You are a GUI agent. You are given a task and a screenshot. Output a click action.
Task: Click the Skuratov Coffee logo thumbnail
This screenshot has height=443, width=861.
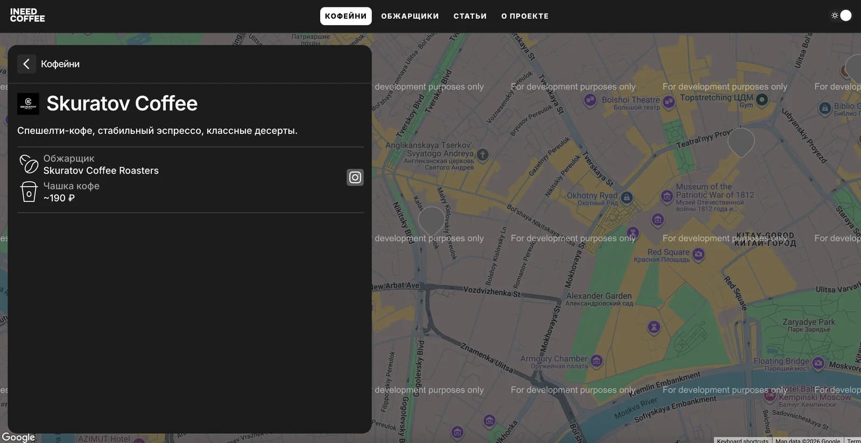tap(28, 104)
